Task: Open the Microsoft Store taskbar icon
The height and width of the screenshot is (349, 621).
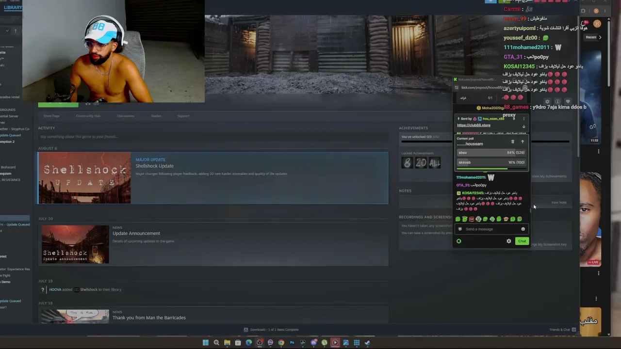Action: click(x=238, y=343)
